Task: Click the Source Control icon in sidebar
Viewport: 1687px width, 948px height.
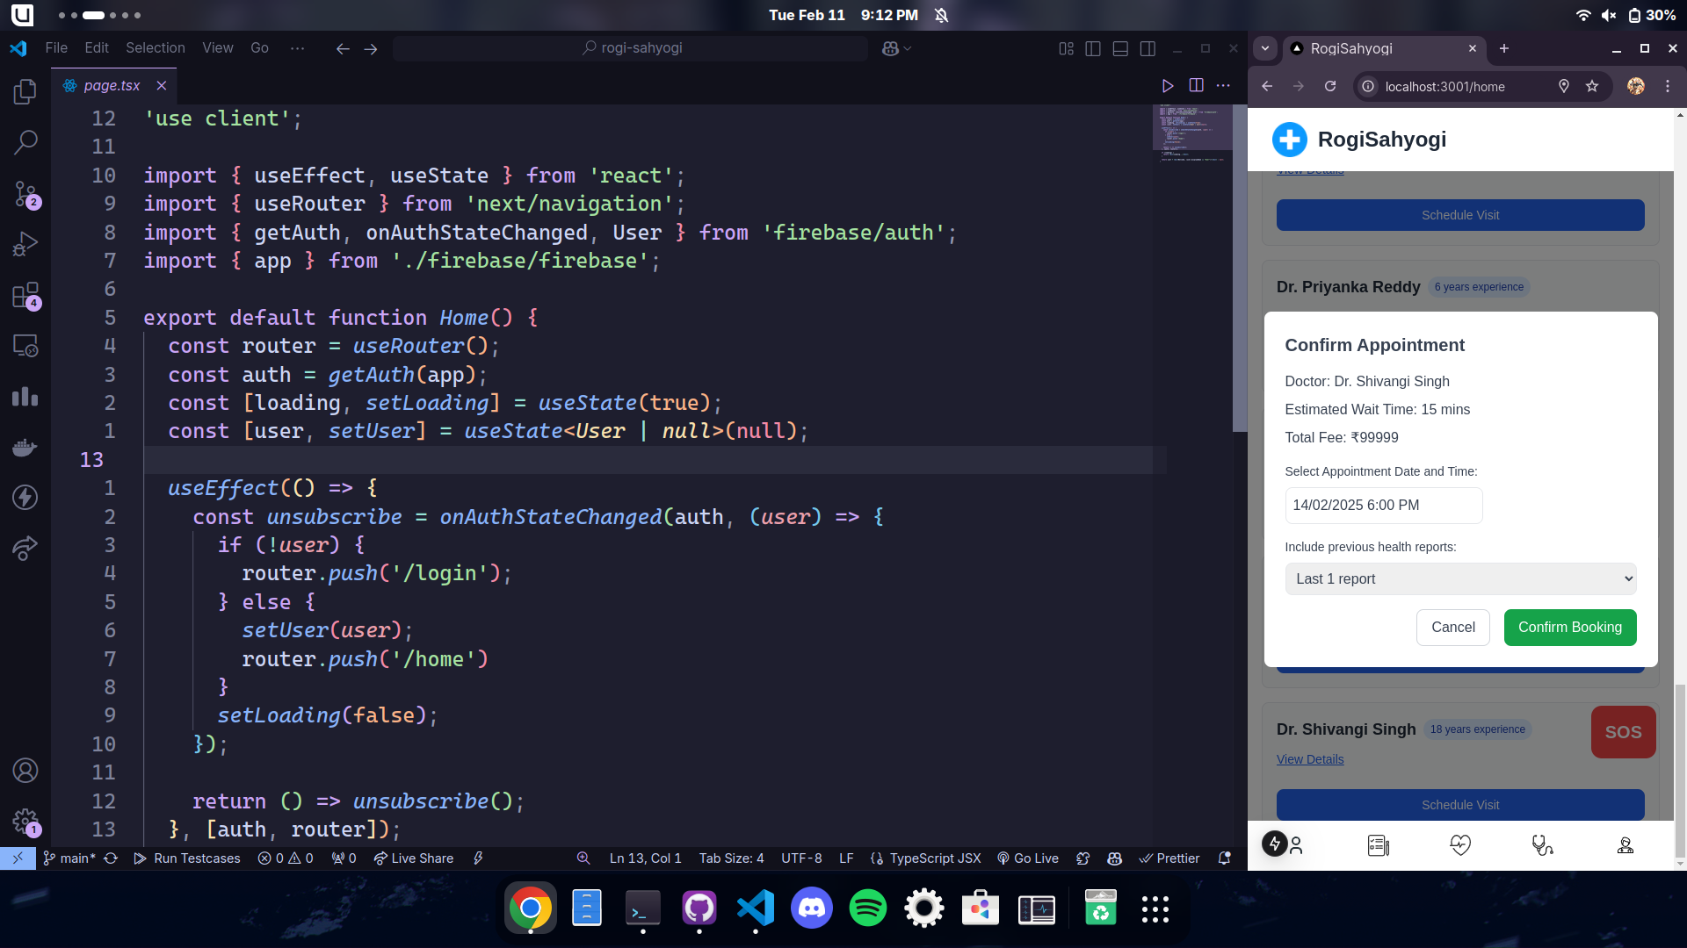Action: pyautogui.click(x=25, y=191)
